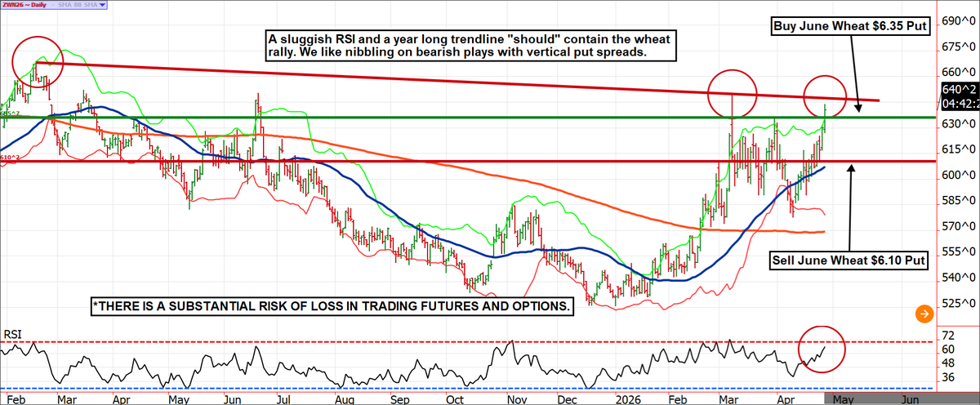This screenshot has height=405, width=980.
Task: Click the 2026 label on the time axis
Action: (x=630, y=399)
